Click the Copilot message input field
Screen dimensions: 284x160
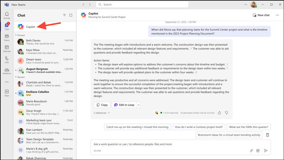(169, 144)
